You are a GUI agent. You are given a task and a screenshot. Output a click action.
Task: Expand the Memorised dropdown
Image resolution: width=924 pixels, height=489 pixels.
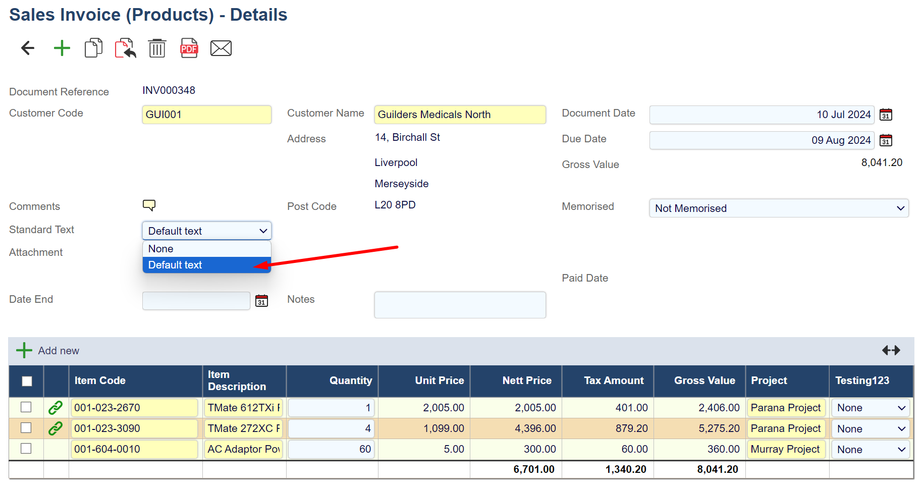click(x=778, y=208)
